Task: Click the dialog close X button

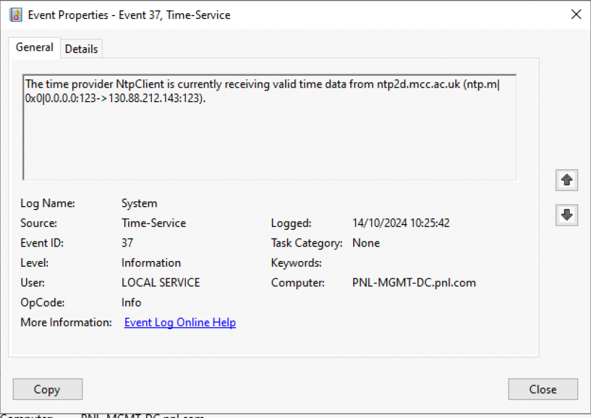Action: pyautogui.click(x=576, y=14)
